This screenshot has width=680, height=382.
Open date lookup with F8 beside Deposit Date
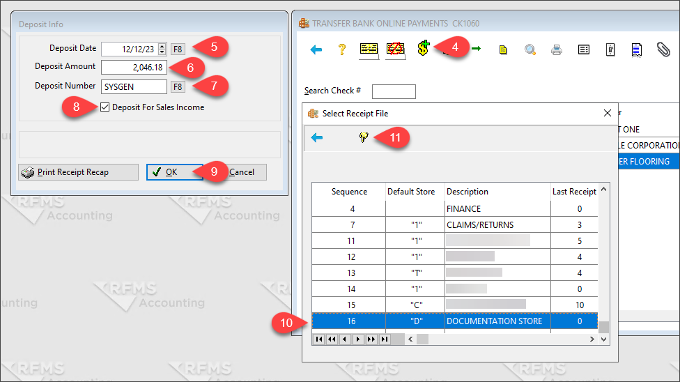(x=178, y=49)
